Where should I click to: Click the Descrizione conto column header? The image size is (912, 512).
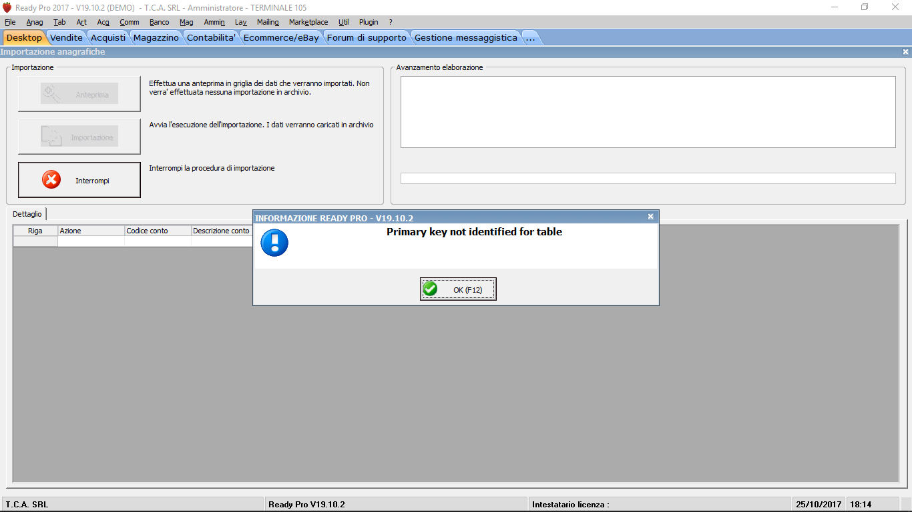pos(222,231)
